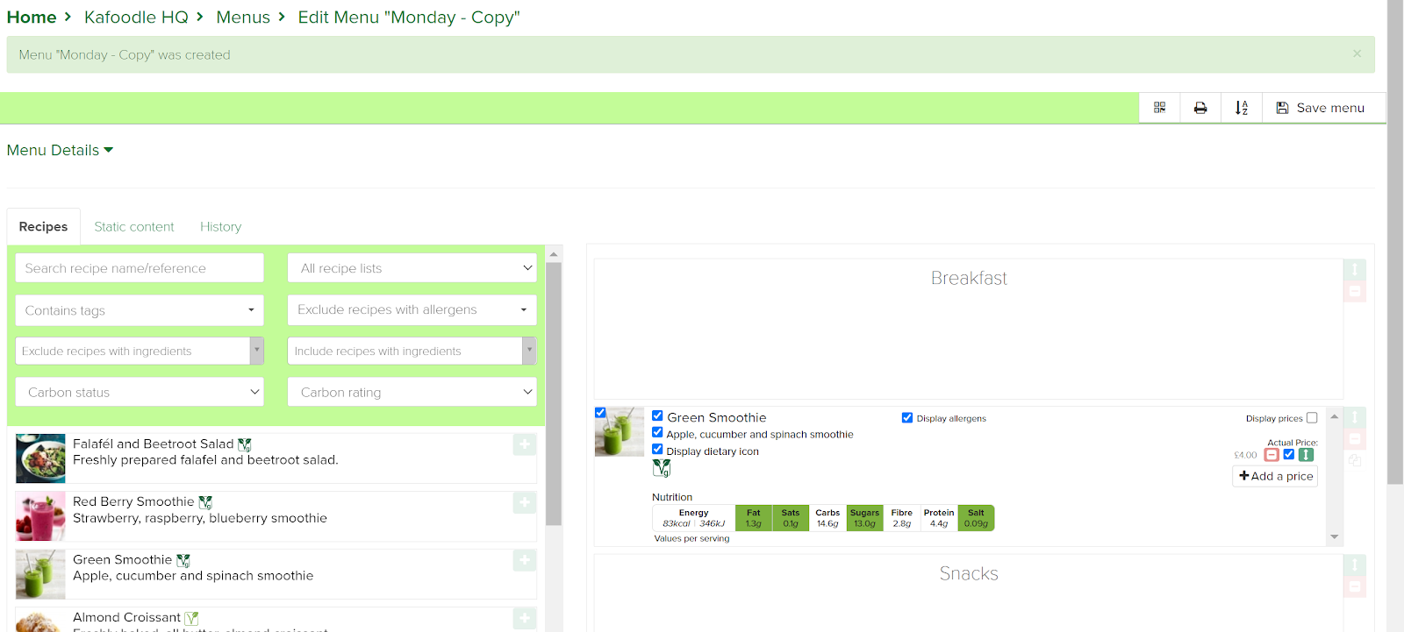This screenshot has height=632, width=1404.
Task: Open the All recipe lists dropdown
Action: coord(412,268)
